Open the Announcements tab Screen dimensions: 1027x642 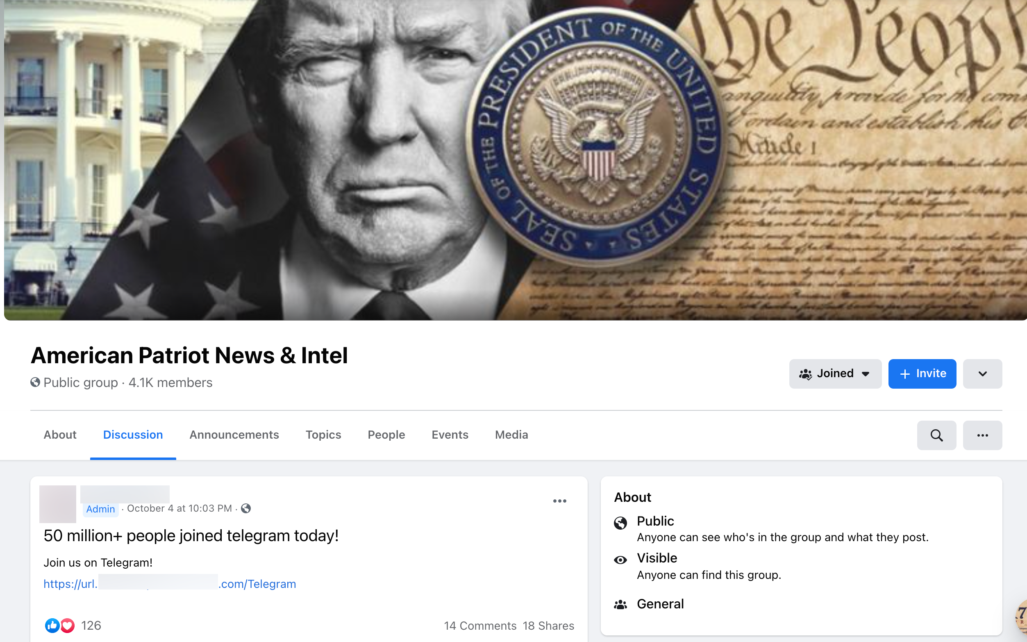(x=234, y=435)
